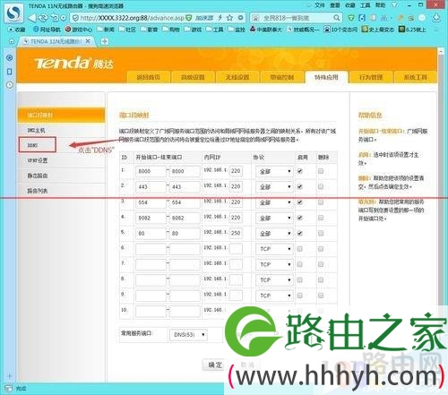The width and height of the screenshot is (448, 395).
Task: Open the 监控 bookmark folder
Action: pos(237,30)
